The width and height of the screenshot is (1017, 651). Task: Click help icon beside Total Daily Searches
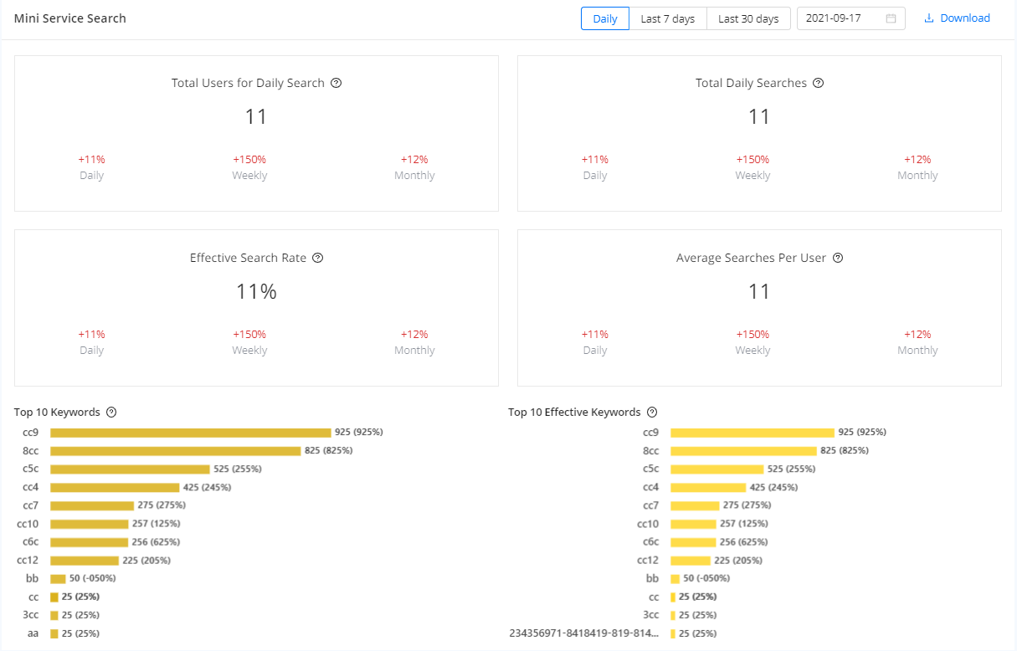[819, 83]
